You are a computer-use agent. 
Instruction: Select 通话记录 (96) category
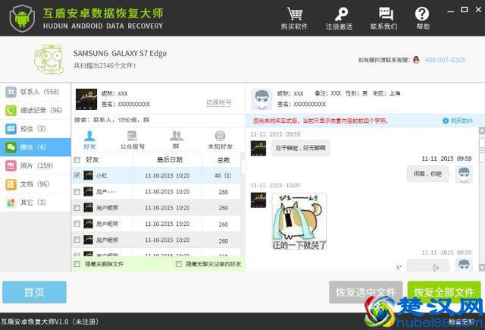point(36,110)
